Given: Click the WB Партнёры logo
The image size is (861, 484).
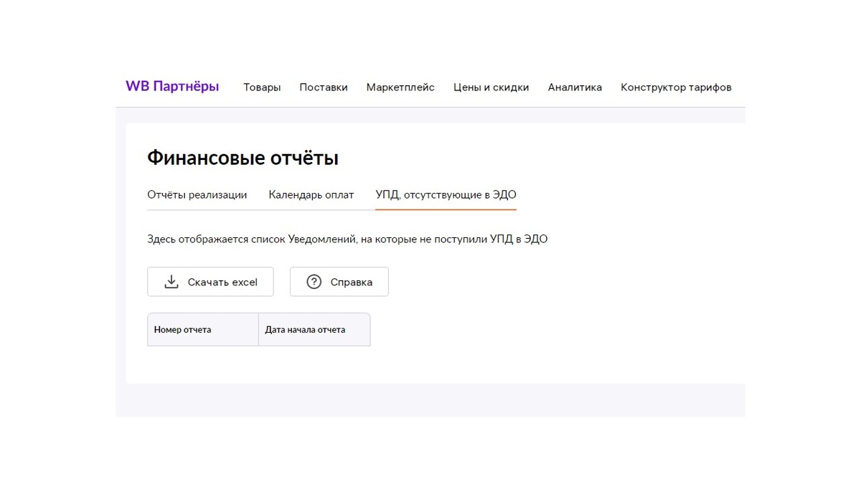Looking at the screenshot, I should click(172, 87).
